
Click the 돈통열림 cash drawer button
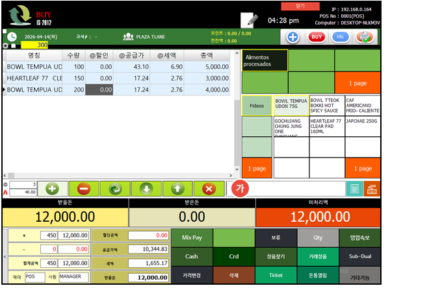[318, 275]
